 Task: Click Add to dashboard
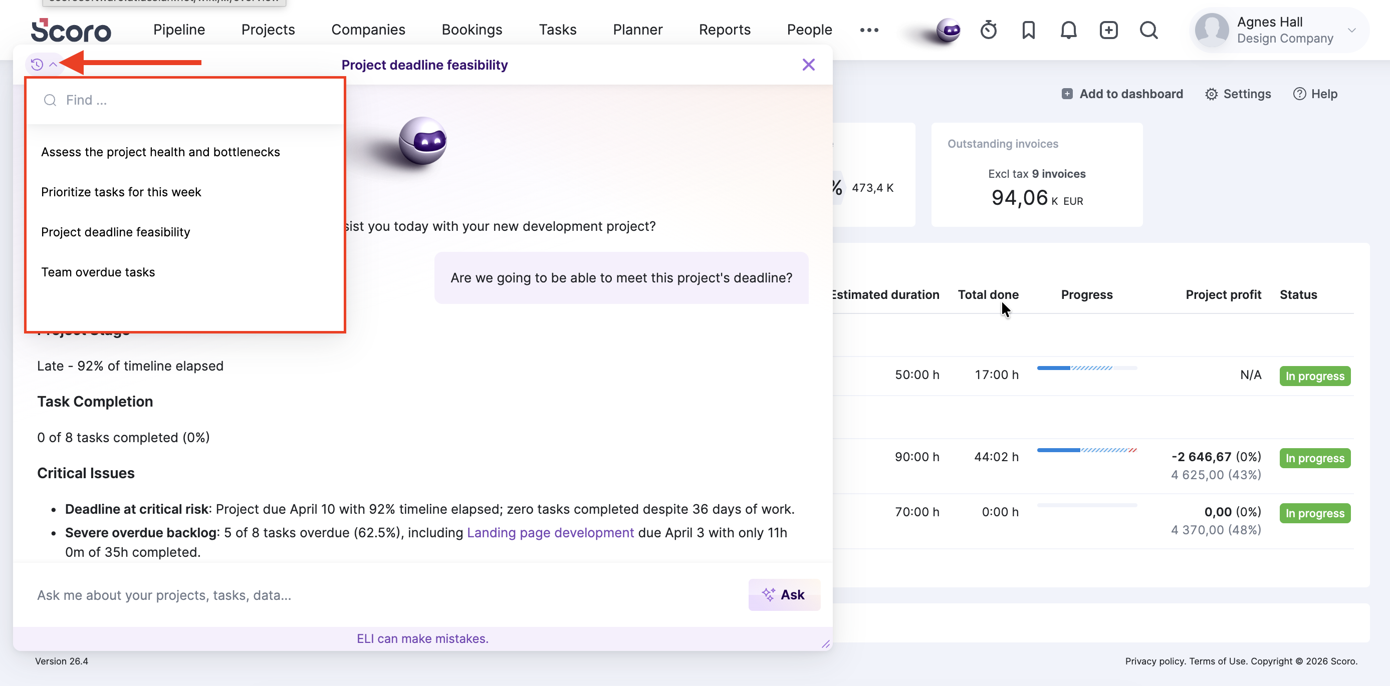click(x=1122, y=94)
